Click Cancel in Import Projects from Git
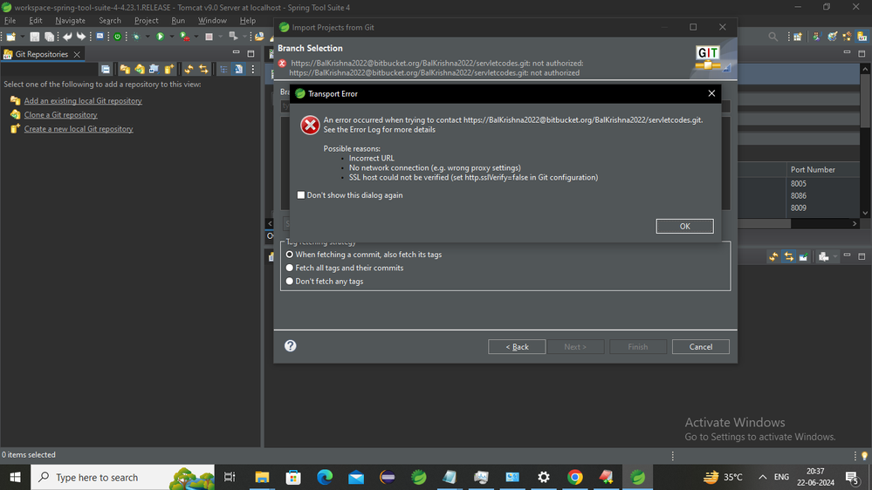The height and width of the screenshot is (490, 872). (x=701, y=347)
